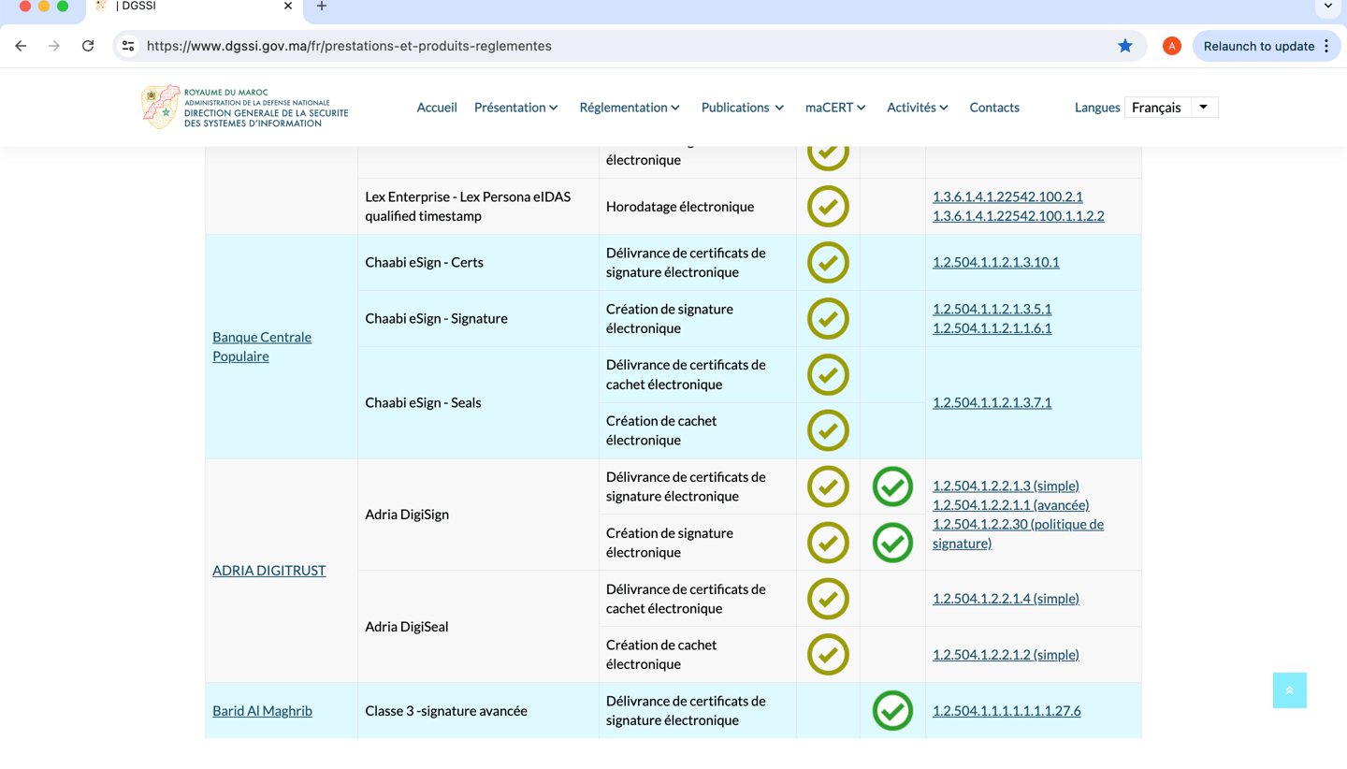Open OID link 1.3.6.1.4.1.22542.100.1.1.2.2

click(x=1018, y=216)
